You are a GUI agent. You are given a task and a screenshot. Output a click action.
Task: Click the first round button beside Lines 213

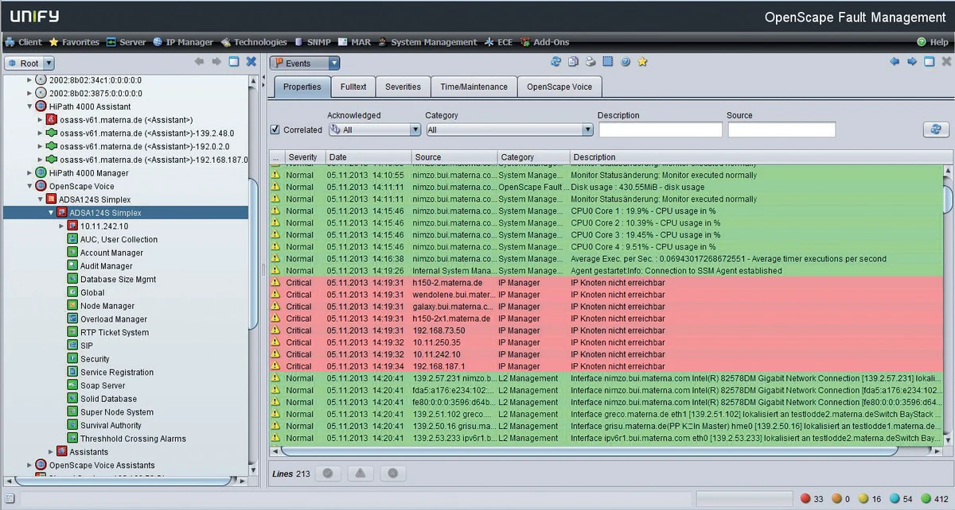tap(327, 473)
